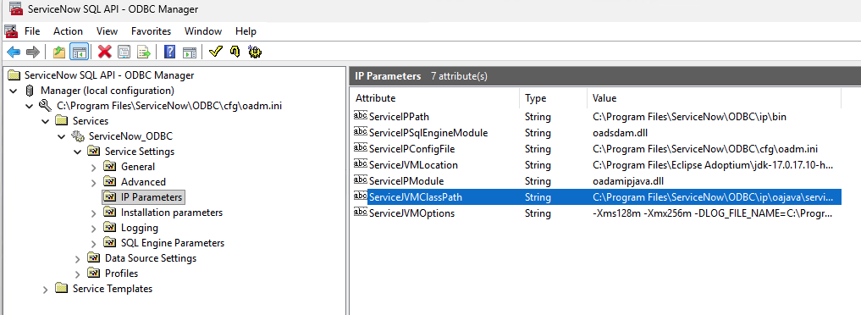The width and height of the screenshot is (861, 315).
Task: Sort by the Value column header
Action: tap(714, 98)
